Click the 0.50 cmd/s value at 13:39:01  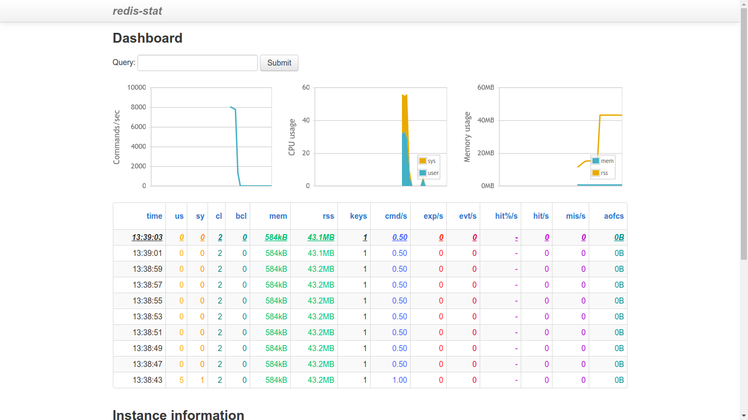point(400,253)
